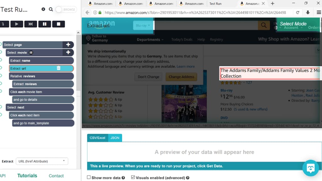Select and go to main_template command
The image size is (322, 181).
(x=43, y=123)
